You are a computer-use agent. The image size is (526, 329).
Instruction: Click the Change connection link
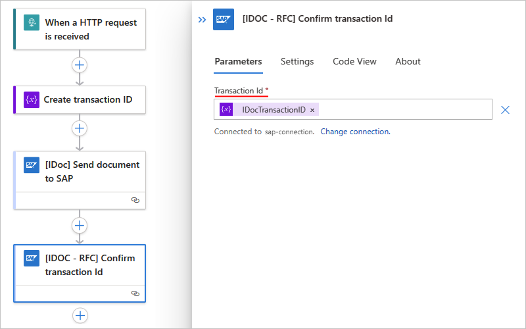[x=355, y=132]
